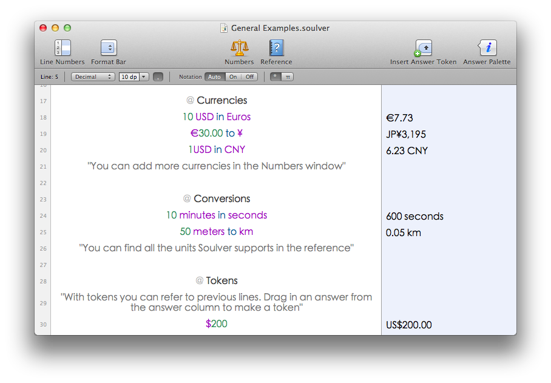This screenshot has height=383, width=551.
Task: Click the 600 seconds answer
Action: tap(414, 216)
